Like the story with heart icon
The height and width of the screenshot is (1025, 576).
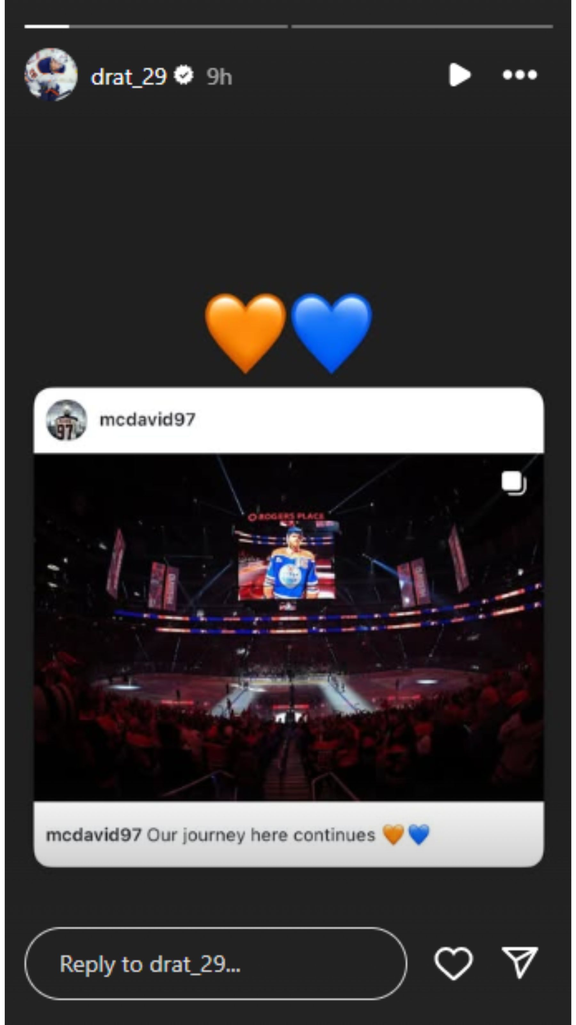[453, 964]
